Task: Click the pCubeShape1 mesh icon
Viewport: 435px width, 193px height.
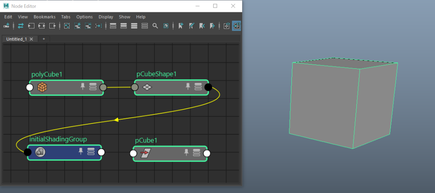Action: 147,87
